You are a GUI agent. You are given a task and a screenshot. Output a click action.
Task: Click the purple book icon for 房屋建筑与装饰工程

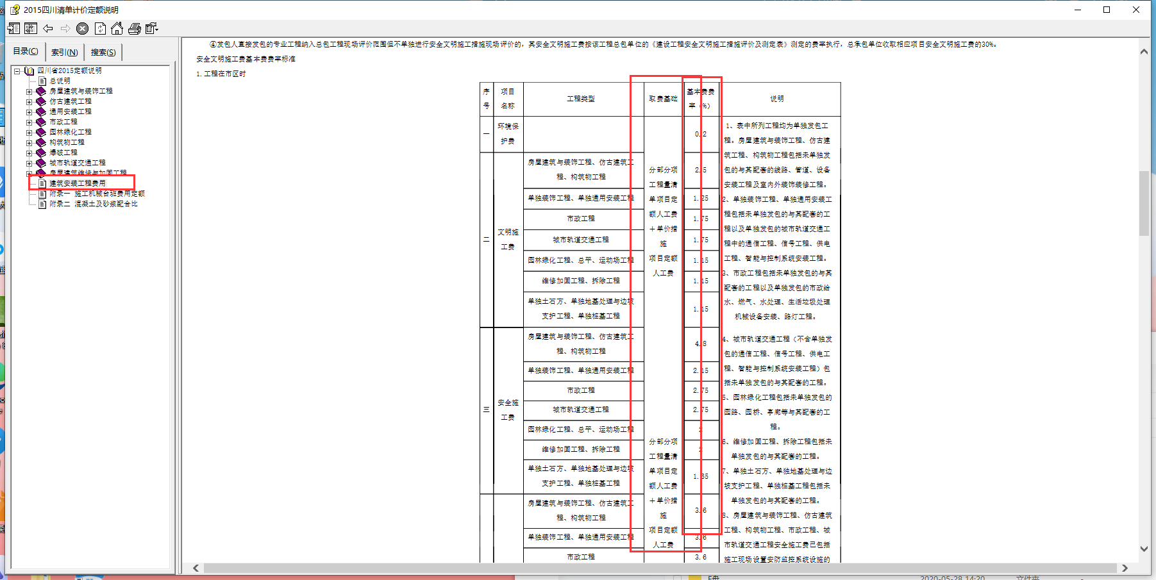pos(41,91)
